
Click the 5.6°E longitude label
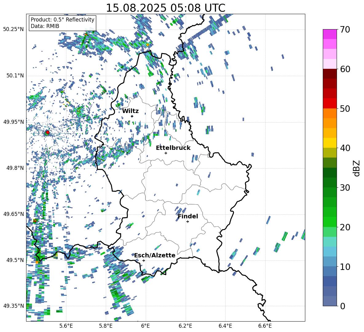click(66, 326)
